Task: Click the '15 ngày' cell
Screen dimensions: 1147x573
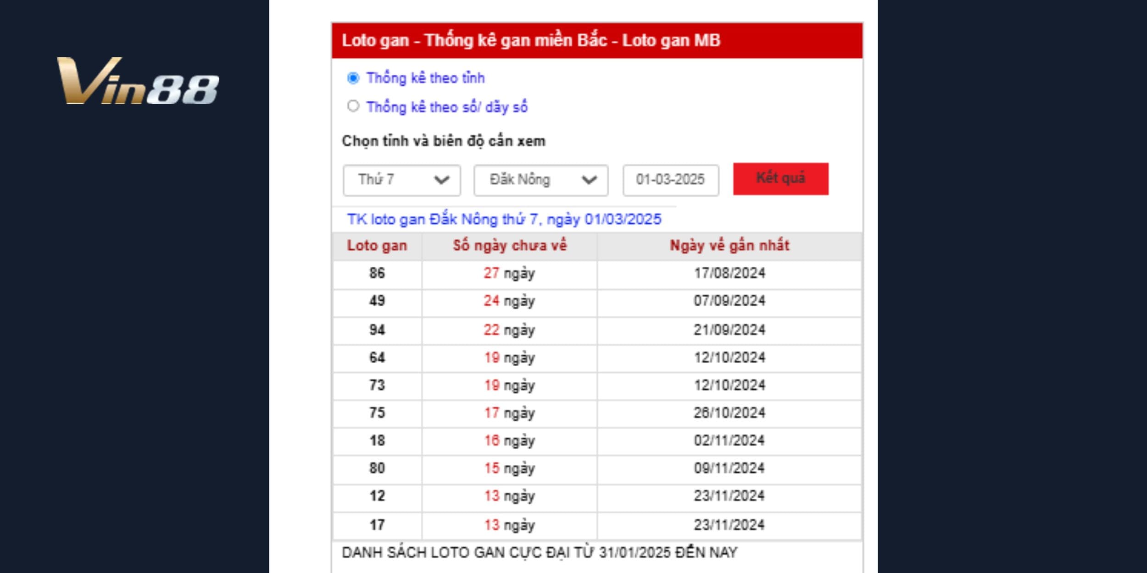Action: tap(510, 469)
